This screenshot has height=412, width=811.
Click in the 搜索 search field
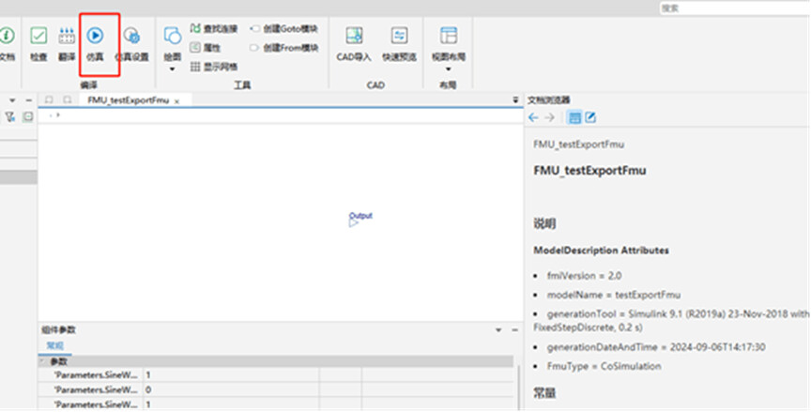(x=736, y=8)
